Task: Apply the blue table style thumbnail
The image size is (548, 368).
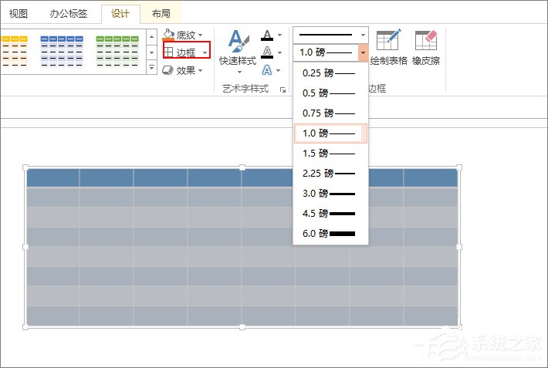Action: (x=62, y=51)
